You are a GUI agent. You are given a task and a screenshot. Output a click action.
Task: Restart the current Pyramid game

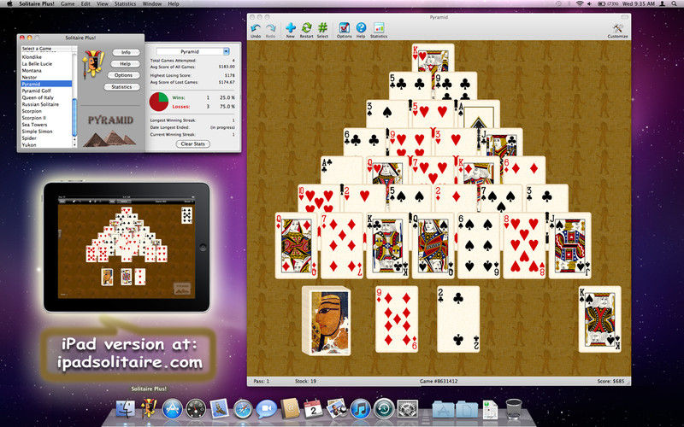(x=306, y=28)
